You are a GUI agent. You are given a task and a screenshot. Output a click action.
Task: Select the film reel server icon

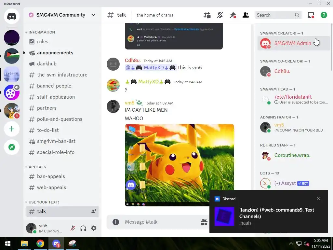coord(12,92)
